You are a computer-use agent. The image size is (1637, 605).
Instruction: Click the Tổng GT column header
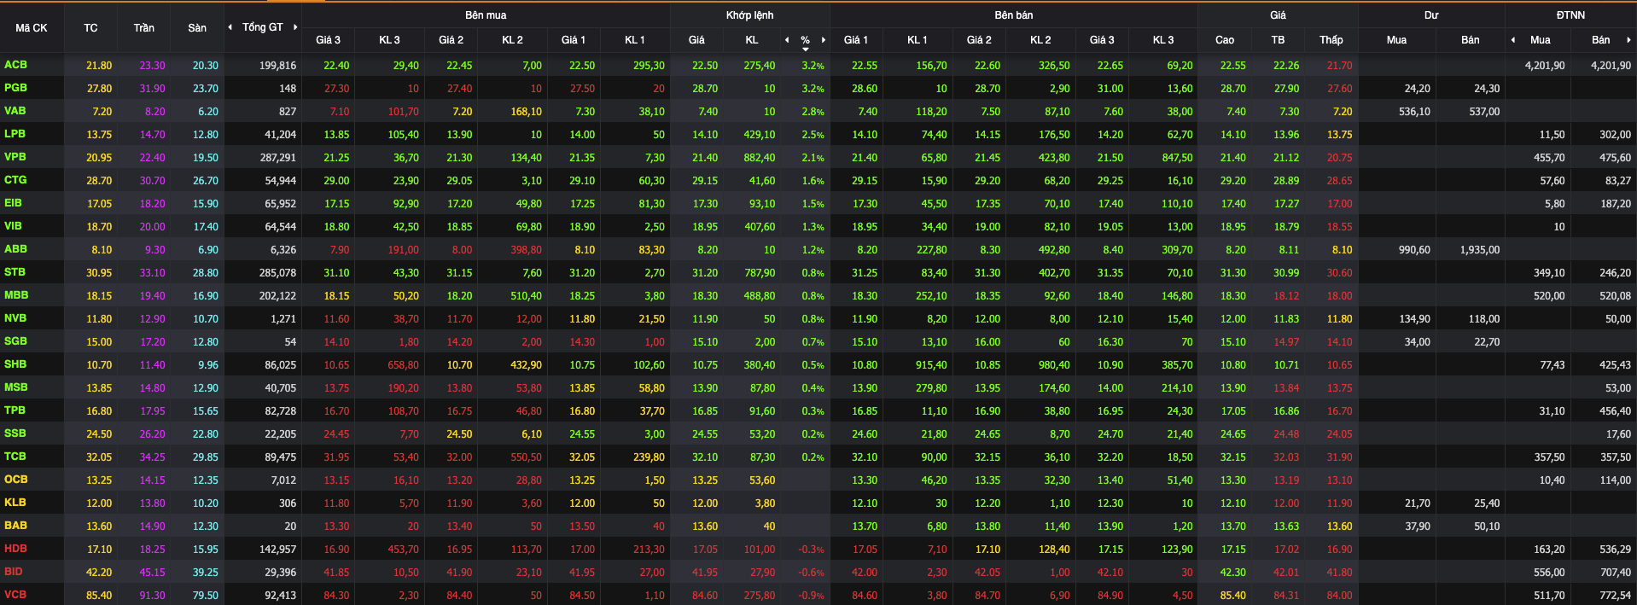[262, 27]
